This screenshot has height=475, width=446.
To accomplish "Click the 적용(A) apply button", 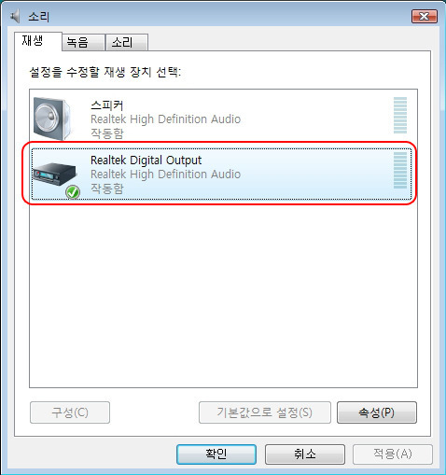I will [393, 454].
